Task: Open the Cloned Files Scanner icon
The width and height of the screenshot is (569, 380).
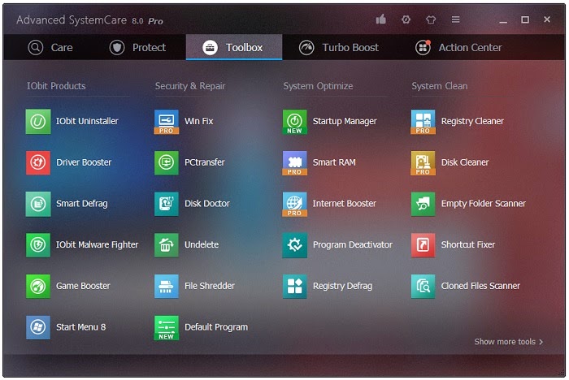Action: (423, 287)
